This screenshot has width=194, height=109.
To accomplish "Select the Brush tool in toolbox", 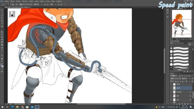I will tap(2, 29).
